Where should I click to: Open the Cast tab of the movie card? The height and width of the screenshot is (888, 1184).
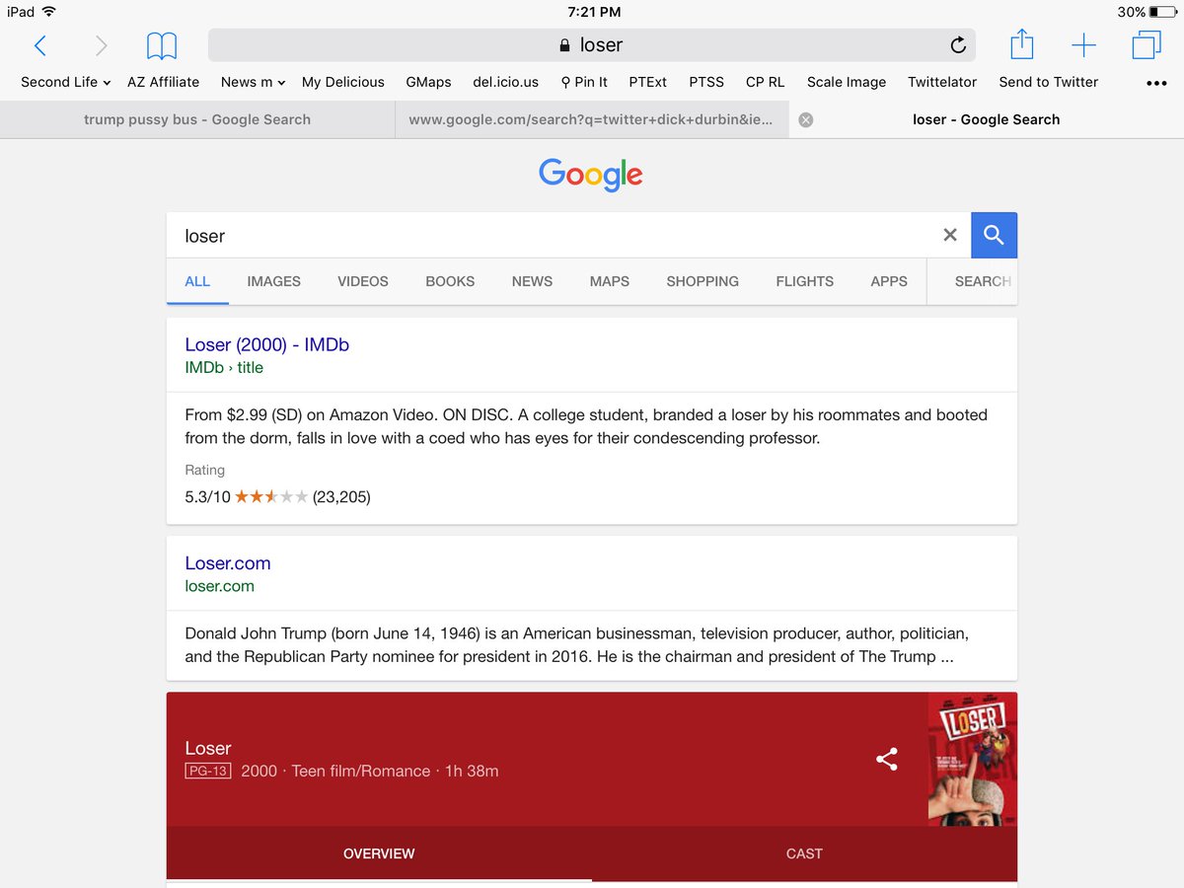coord(804,853)
